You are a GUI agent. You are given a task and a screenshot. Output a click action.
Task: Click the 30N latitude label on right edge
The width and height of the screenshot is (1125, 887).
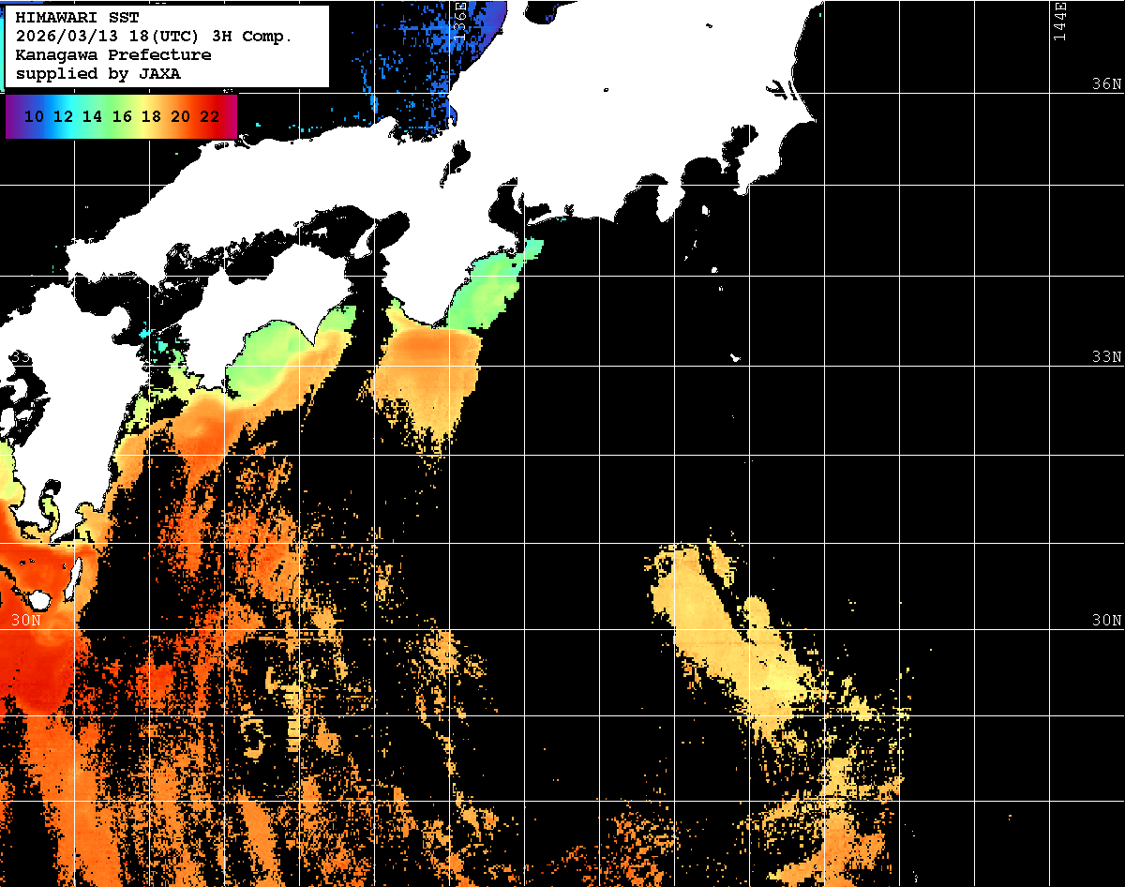click(1106, 621)
